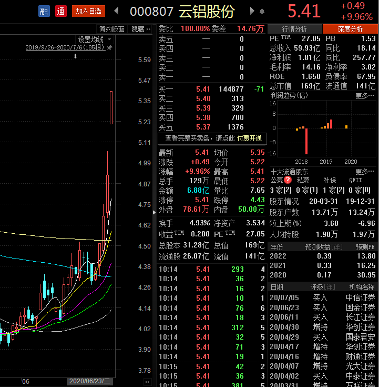The image size is (379, 387).
Task: Go to next stock with right arrow
Action: 252,11
